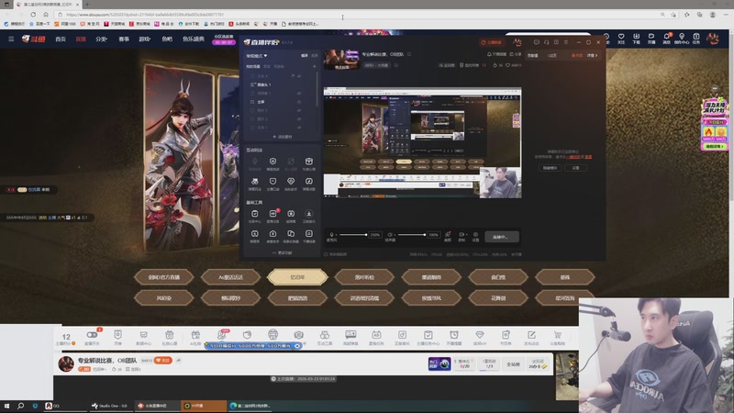Open the Windows Start menu
This screenshot has width=734, height=413.
tap(6, 406)
